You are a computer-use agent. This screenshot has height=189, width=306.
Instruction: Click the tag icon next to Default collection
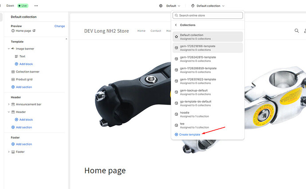click(x=193, y=6)
